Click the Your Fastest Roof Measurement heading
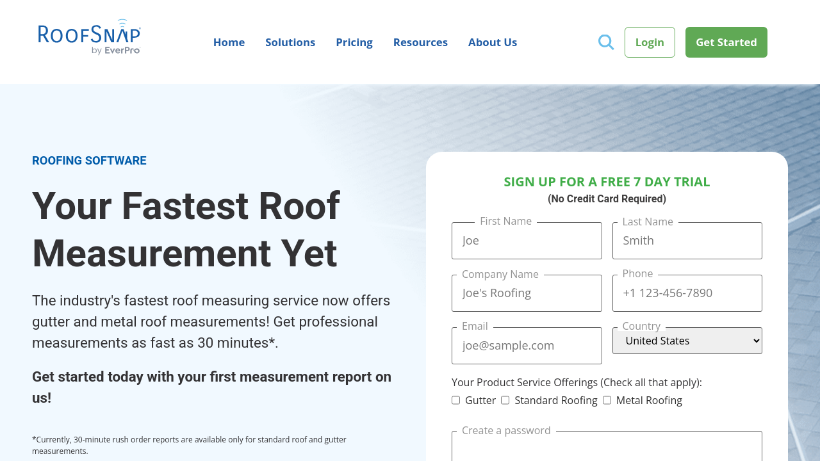This screenshot has height=461, width=820. 186,229
